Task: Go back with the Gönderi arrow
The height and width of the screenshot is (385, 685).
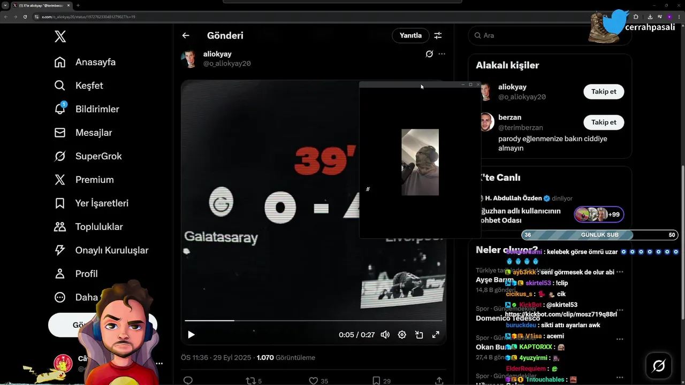Action: (186, 35)
